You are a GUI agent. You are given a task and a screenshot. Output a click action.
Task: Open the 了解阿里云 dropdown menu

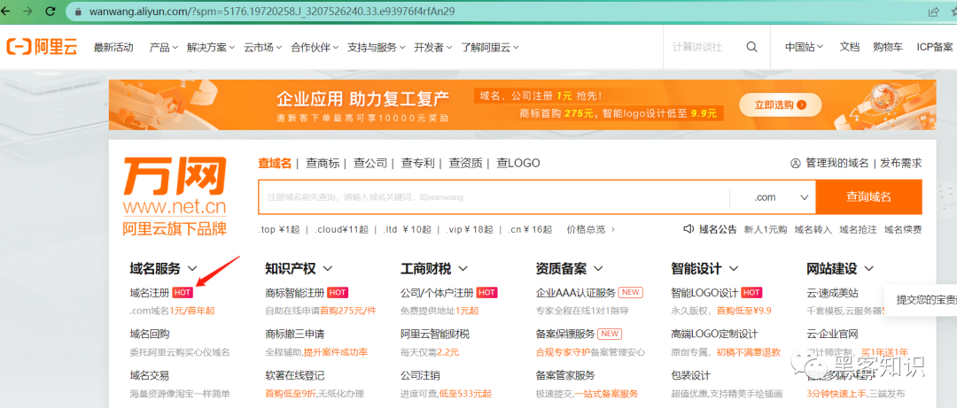[490, 48]
